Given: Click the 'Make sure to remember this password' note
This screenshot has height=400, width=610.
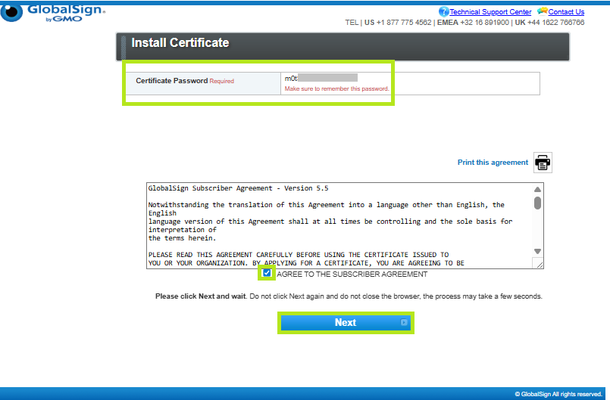Looking at the screenshot, I should (x=336, y=88).
